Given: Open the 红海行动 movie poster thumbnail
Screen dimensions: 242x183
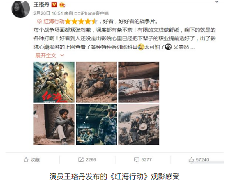Looking at the screenshot, I should click(x=54, y=82).
